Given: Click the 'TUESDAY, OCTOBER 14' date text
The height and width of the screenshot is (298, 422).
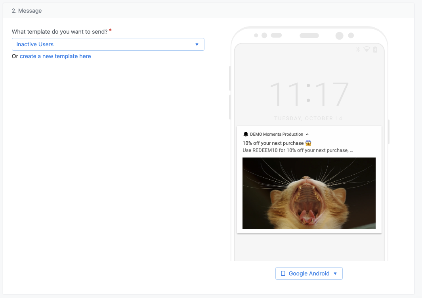Looking at the screenshot, I should 308,118.
